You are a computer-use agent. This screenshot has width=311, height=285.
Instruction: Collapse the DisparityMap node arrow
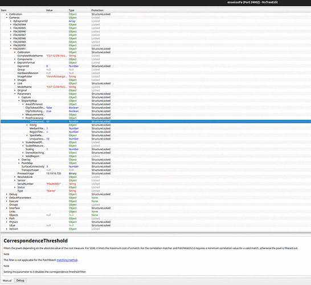coord(19,101)
